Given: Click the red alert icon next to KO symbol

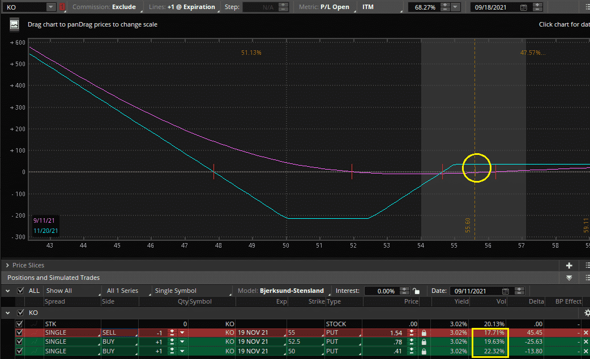Looking at the screenshot, I should coord(62,7).
